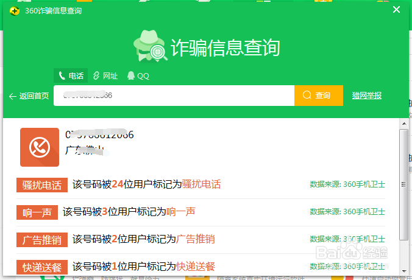Click the 360 logo icon in the title bar
412x280 pixels.
pos(15,11)
